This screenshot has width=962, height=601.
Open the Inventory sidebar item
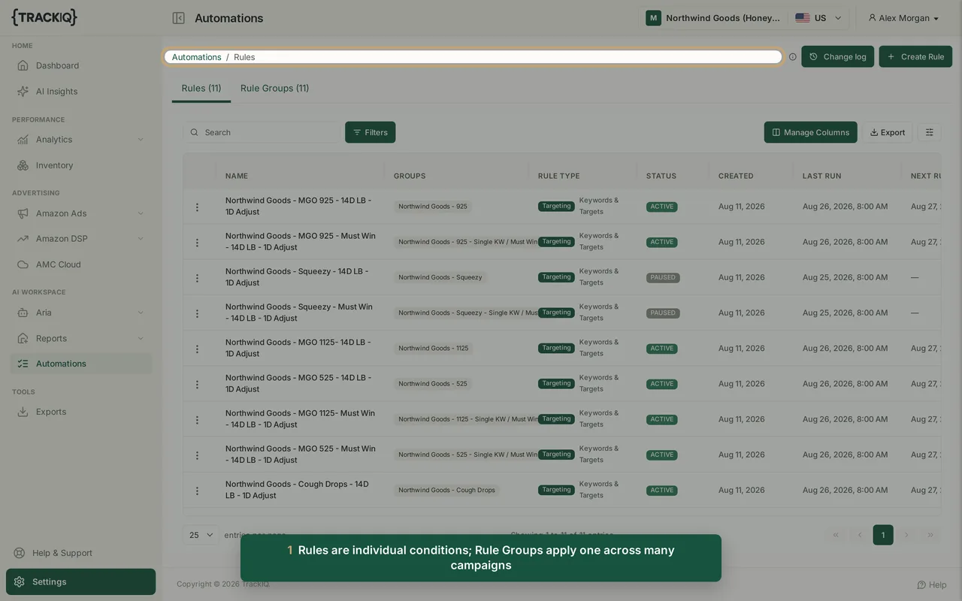[81, 165]
